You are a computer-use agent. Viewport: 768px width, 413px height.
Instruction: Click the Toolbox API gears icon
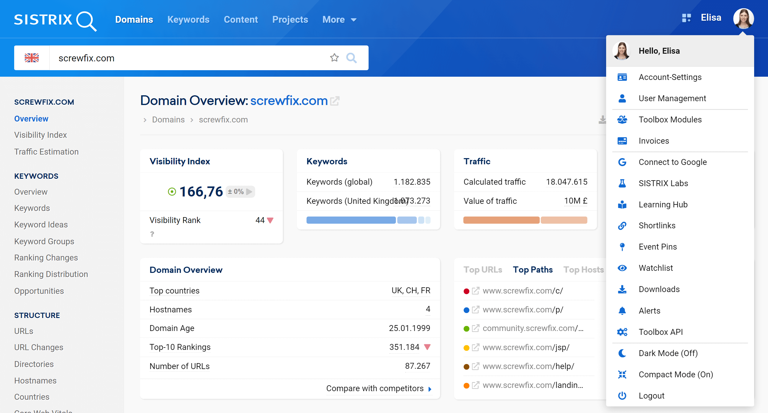click(x=622, y=332)
